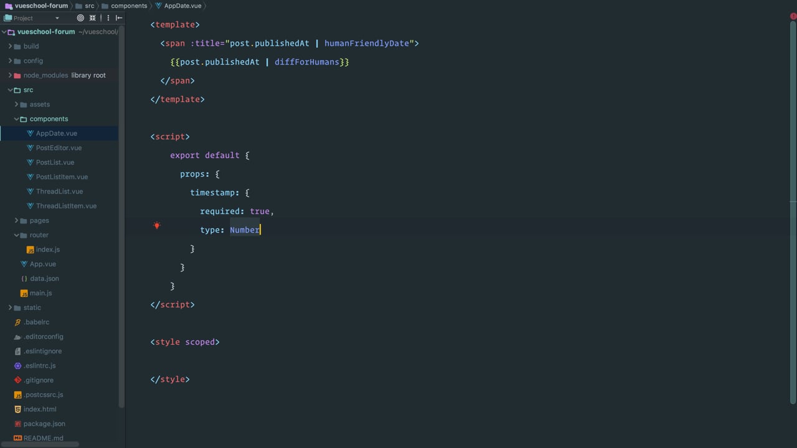Expand the node_modules folder

click(10, 75)
